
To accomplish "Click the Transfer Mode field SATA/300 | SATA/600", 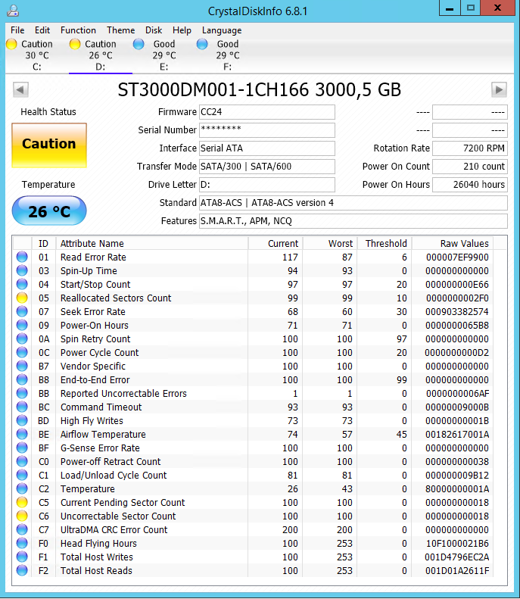I will click(267, 166).
